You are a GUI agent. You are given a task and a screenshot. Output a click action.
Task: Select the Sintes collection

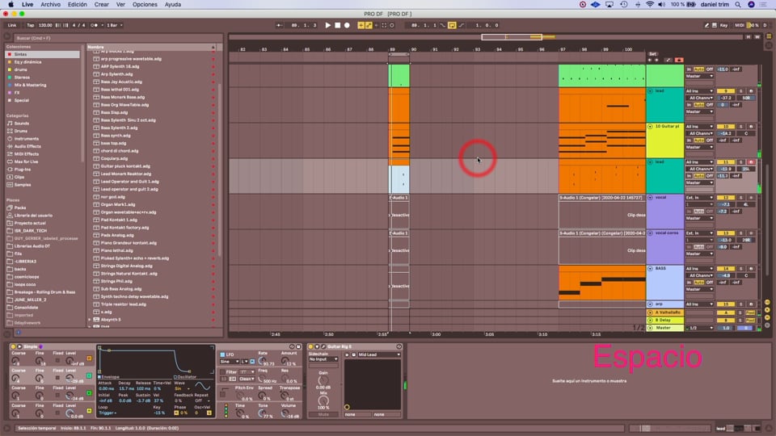point(42,54)
